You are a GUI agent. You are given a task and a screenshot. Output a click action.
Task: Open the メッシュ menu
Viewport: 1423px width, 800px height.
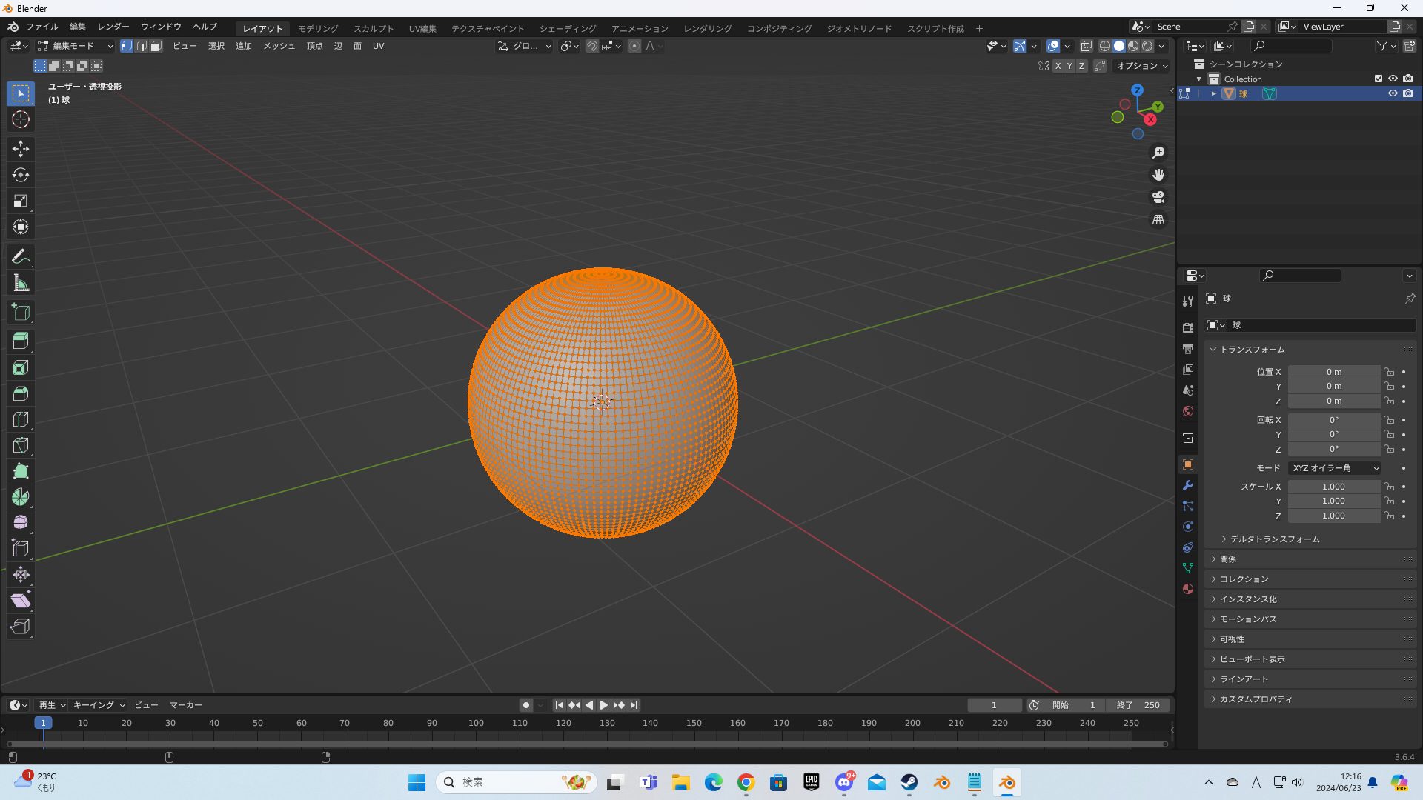coord(279,46)
